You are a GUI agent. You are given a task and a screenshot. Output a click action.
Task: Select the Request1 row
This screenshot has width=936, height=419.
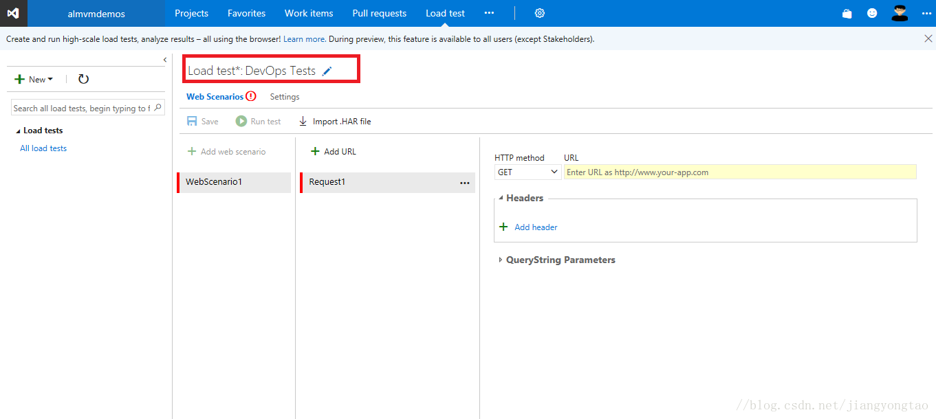(387, 182)
